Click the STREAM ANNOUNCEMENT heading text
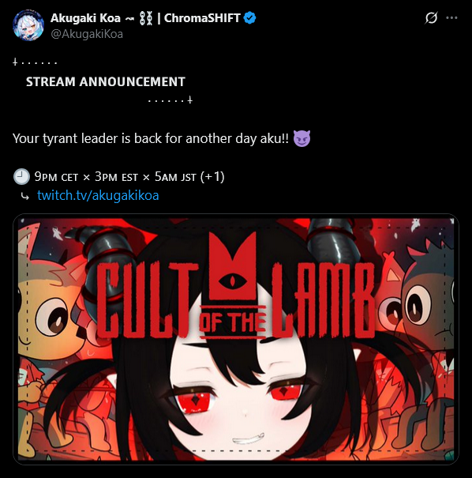The image size is (472, 478). [106, 81]
